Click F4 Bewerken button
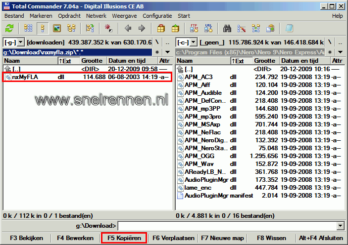Viewport: 348px width, 245px height. pos(75,238)
